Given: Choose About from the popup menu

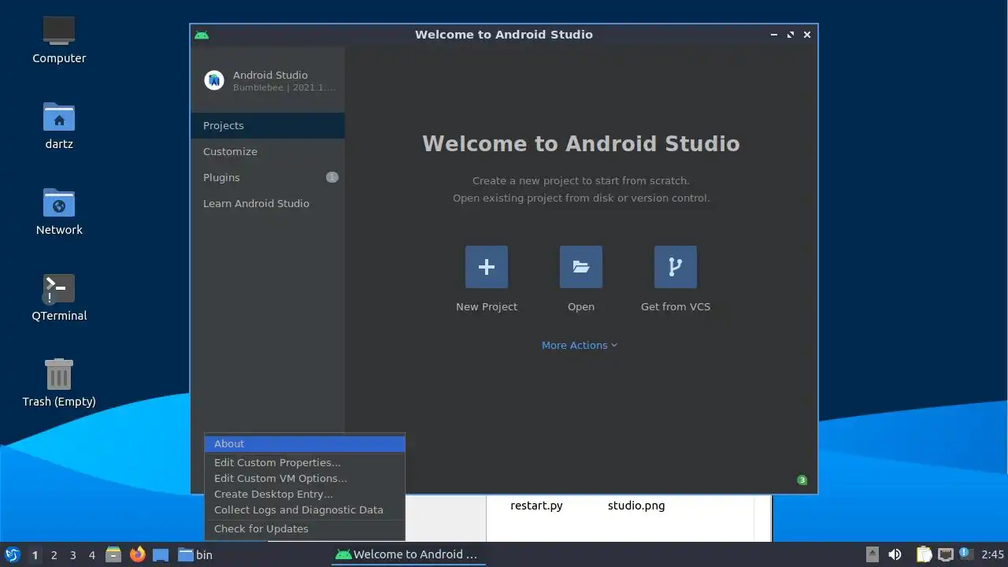Looking at the screenshot, I should point(305,443).
